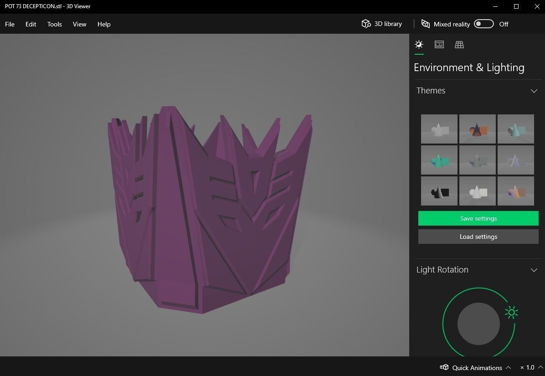Screen dimensions: 545x376
Task: Select the pale teal cone theme thumbnail
Action: click(x=515, y=129)
